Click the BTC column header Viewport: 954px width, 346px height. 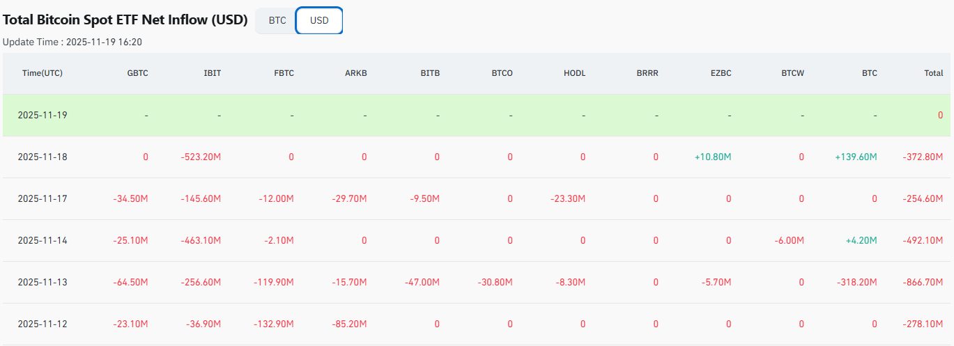pyautogui.click(x=870, y=73)
